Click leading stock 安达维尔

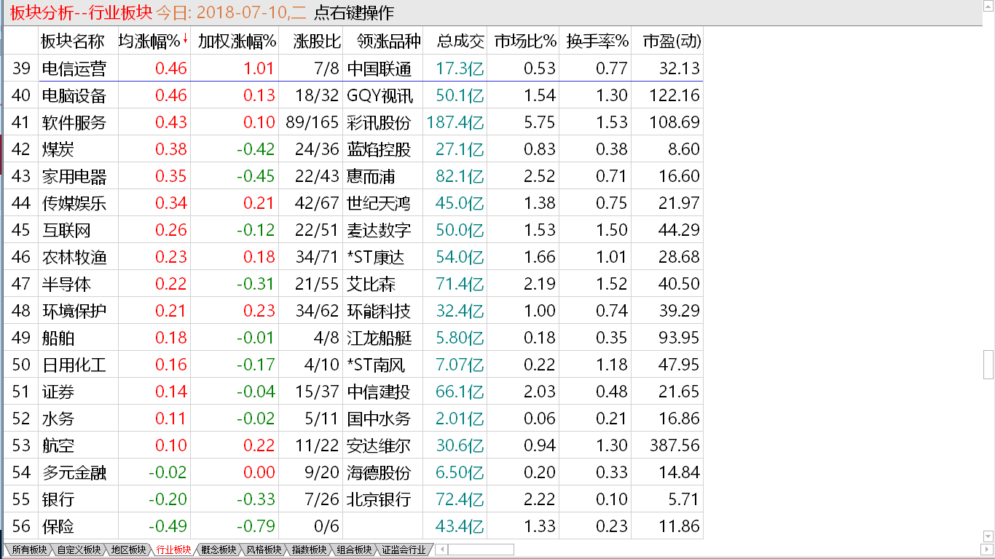pos(379,445)
